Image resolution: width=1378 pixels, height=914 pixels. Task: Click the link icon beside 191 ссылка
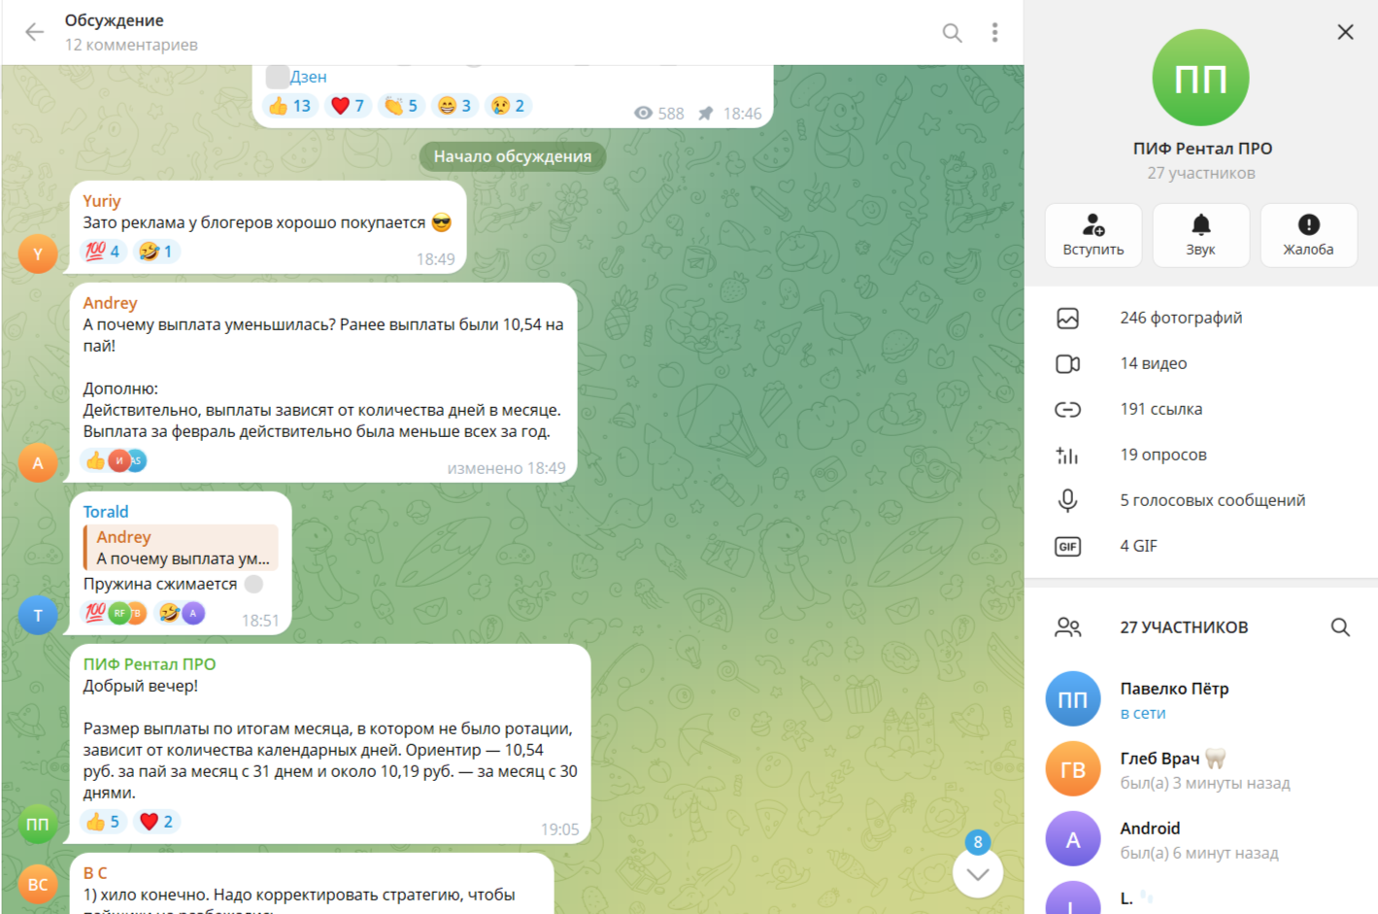pos(1067,409)
